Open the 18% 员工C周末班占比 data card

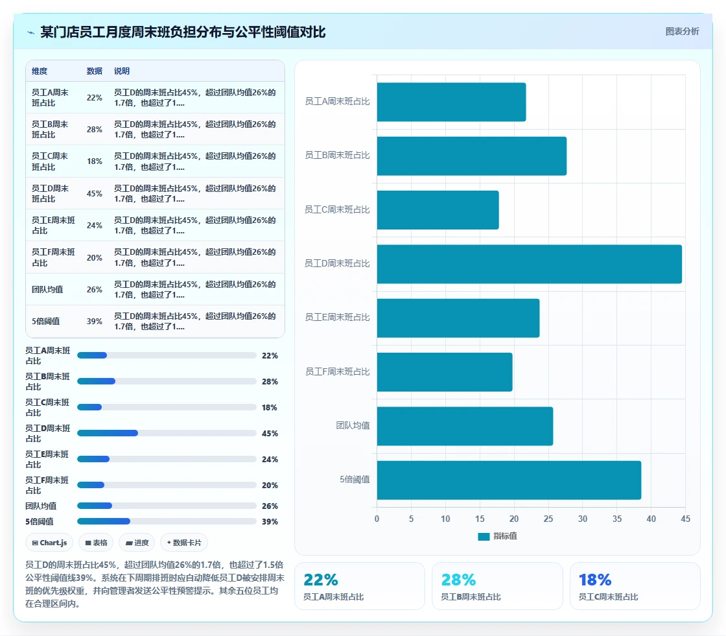[x=635, y=586]
